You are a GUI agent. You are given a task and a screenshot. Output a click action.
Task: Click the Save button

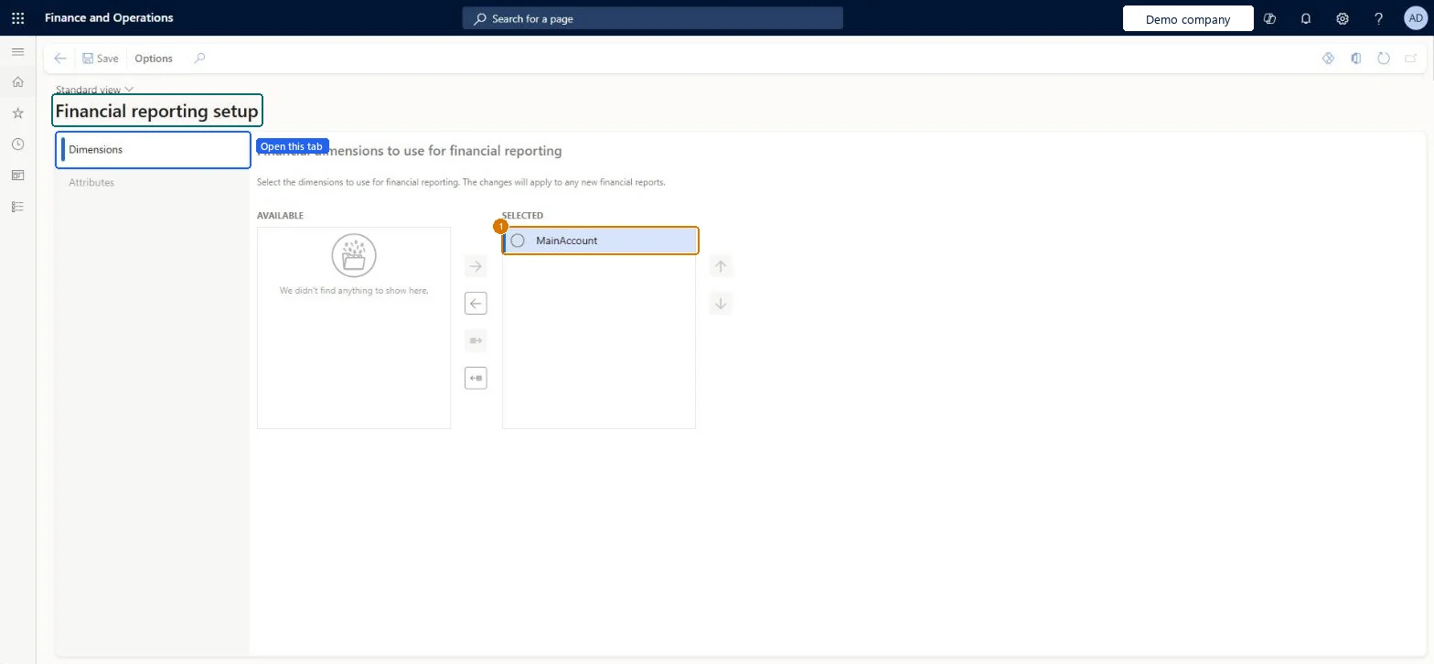101,59
